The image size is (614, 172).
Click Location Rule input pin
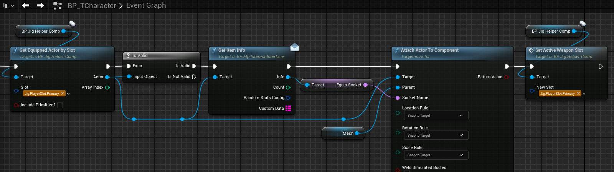[x=398, y=113]
